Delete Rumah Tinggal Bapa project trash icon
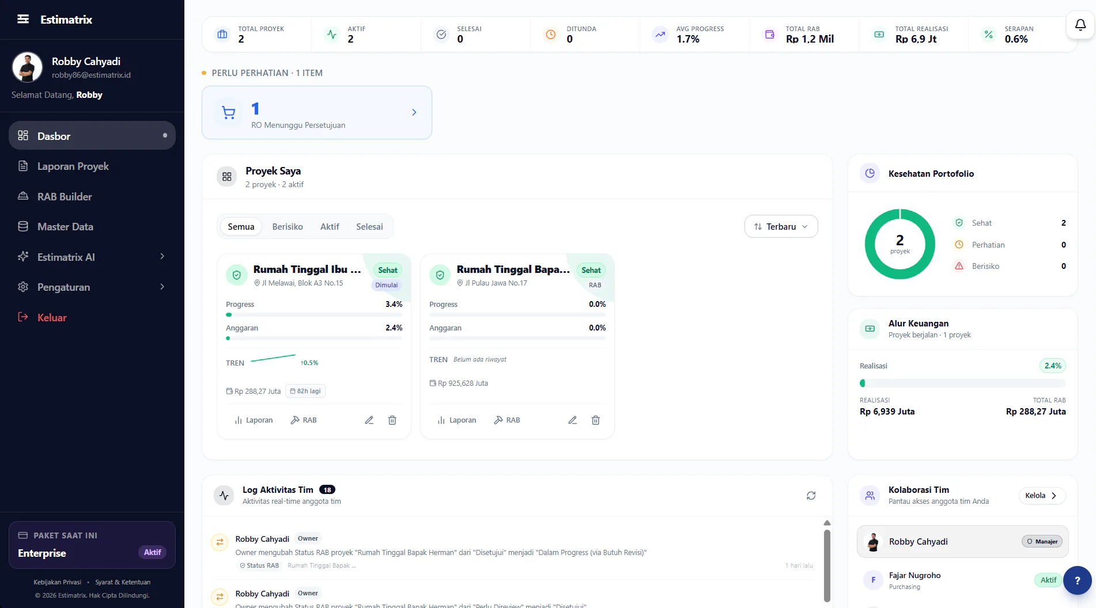Image resolution: width=1096 pixels, height=608 pixels. pyautogui.click(x=596, y=420)
